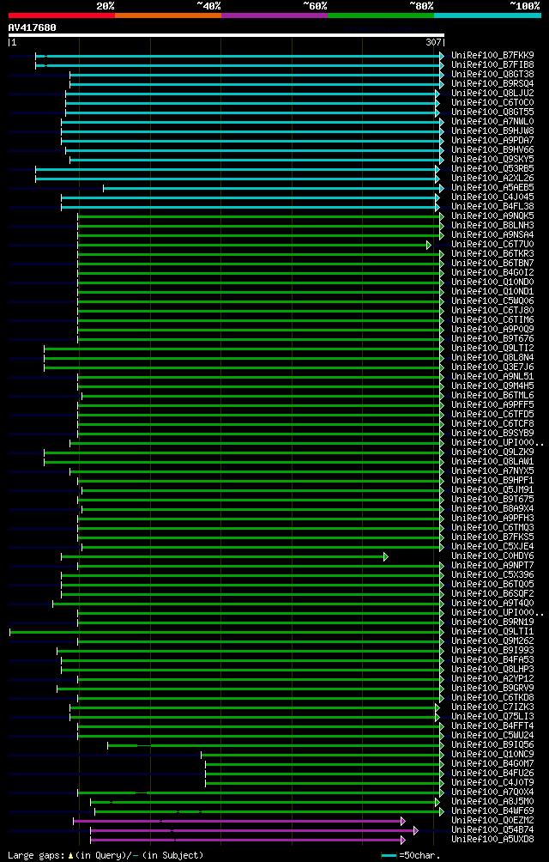Select hit label UniRef100_C0HDY6

pos(492,556)
